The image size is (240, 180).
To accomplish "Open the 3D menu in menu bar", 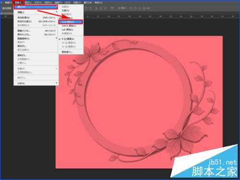I will (67, 2).
